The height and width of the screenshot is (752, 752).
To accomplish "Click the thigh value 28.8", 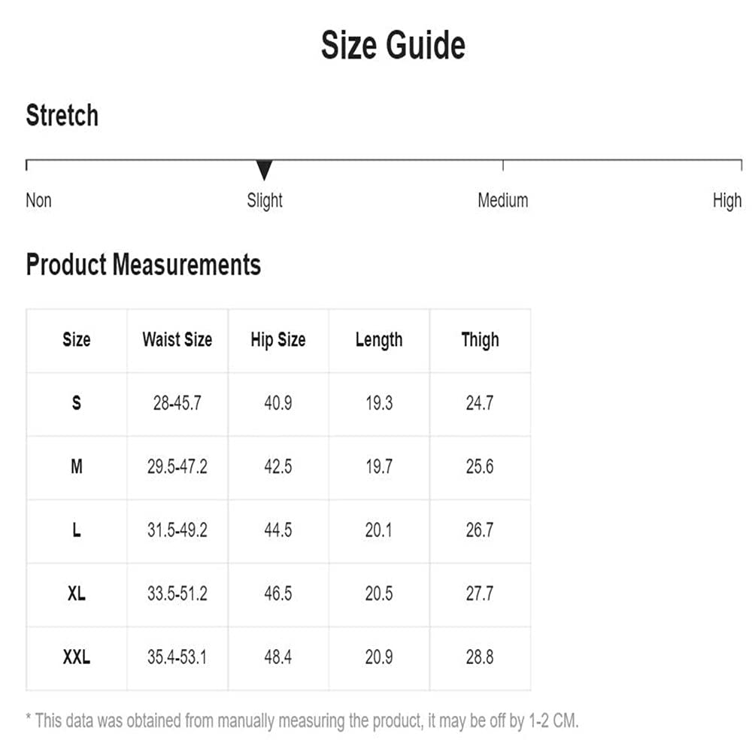I will 480,657.
